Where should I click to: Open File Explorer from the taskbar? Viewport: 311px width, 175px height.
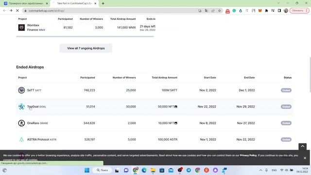pyautogui.click(x=153, y=170)
